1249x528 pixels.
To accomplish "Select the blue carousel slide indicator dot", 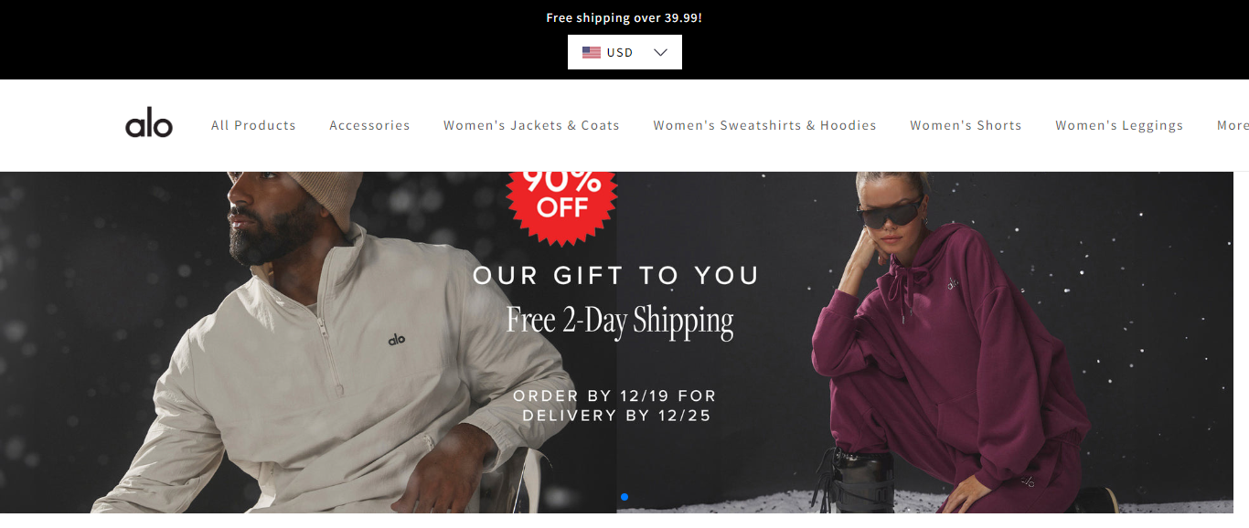I will click(624, 497).
